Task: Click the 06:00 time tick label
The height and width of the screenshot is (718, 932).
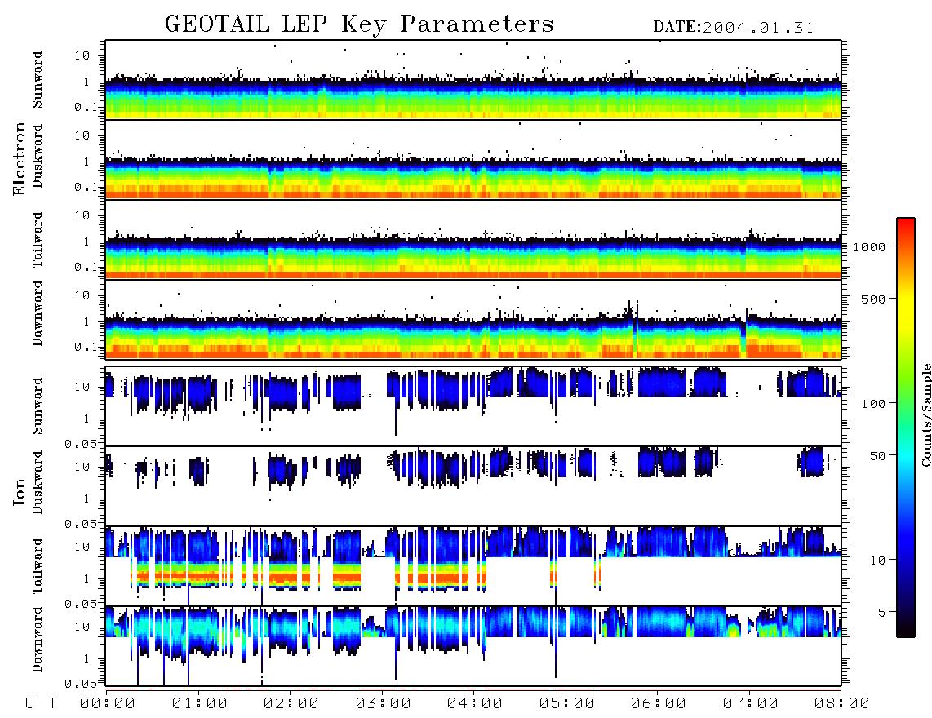Action: pos(659,703)
